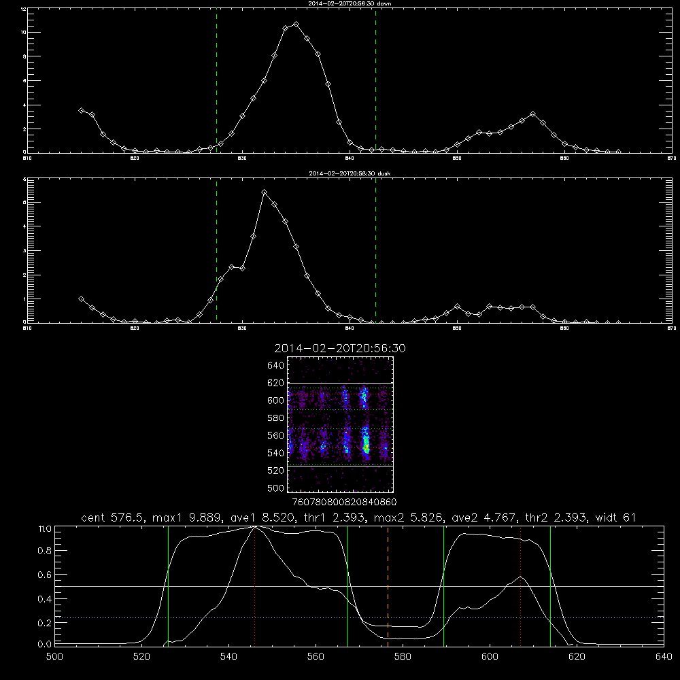Image resolution: width=680 pixels, height=680 pixels.
Task: Click the right green dashed line in dawn plot
Action: click(x=375, y=80)
